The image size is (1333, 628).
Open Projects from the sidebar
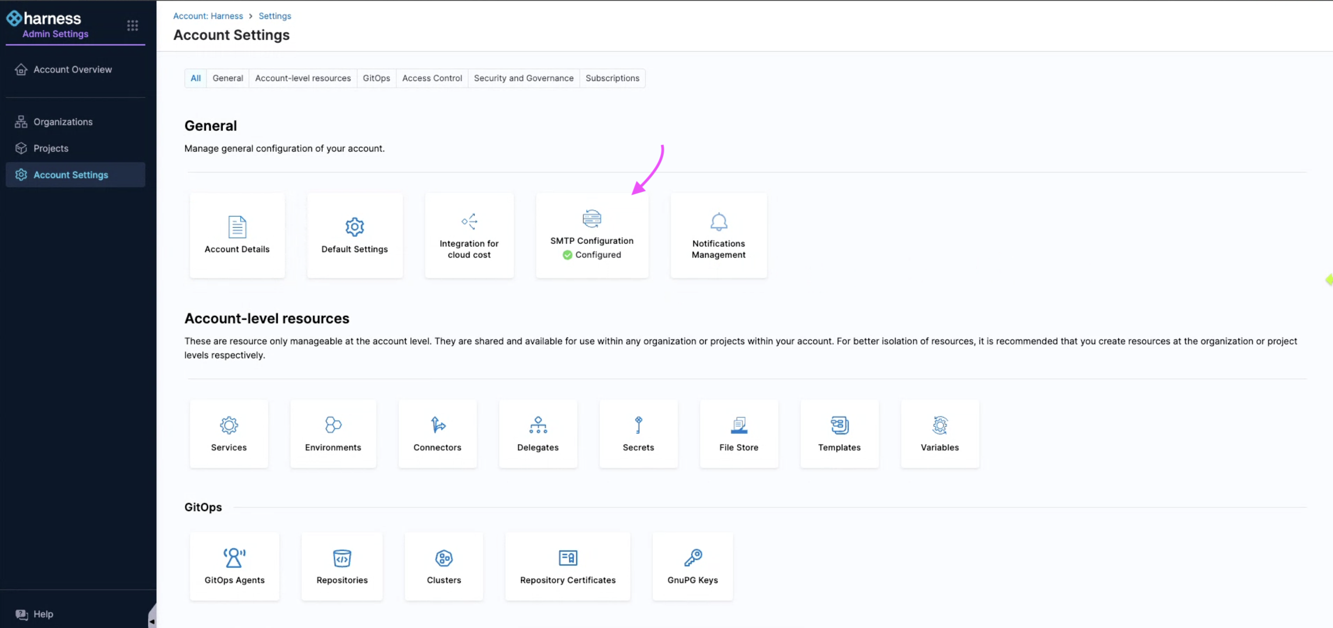(51, 148)
